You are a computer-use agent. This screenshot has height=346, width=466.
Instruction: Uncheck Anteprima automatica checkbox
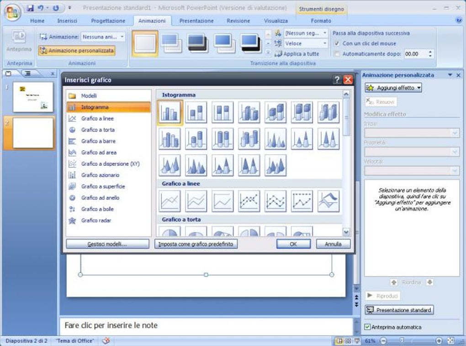pyautogui.click(x=367, y=327)
